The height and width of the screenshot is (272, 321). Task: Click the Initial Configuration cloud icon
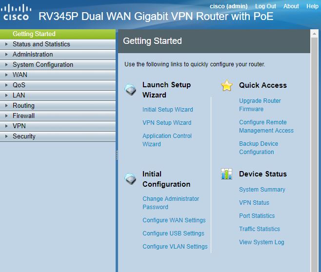click(130, 179)
